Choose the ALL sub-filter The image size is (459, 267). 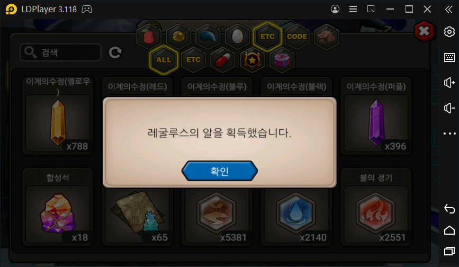164,60
